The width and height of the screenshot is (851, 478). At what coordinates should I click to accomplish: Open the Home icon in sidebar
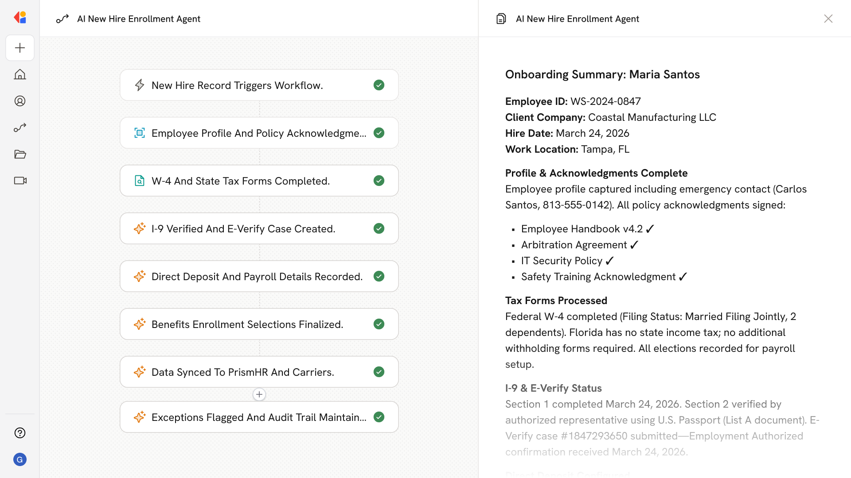[20, 74]
